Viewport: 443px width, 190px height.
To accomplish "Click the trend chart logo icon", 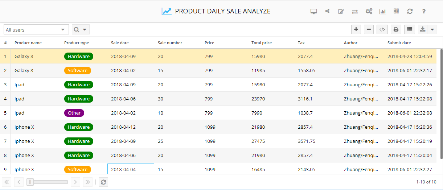I will (167, 11).
